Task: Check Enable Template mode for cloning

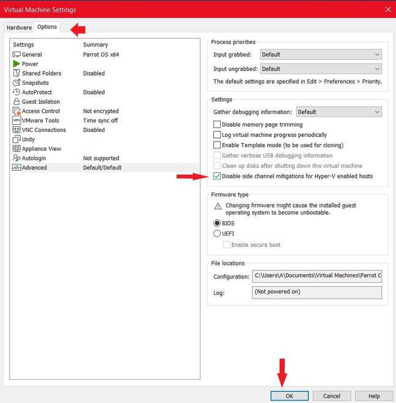Action: (217, 145)
